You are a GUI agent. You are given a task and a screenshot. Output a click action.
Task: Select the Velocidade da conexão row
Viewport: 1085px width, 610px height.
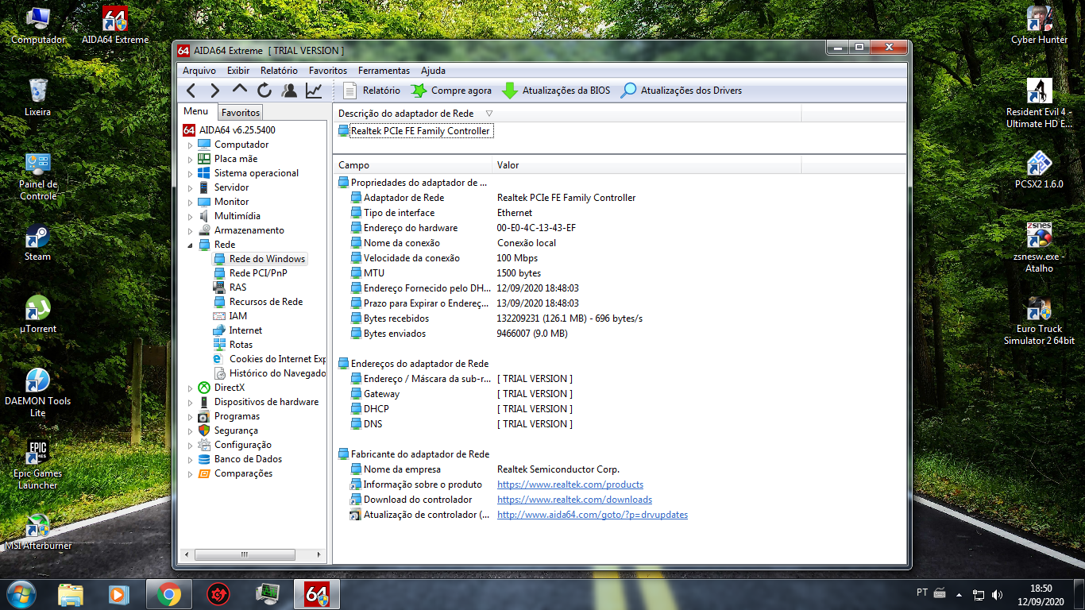click(620, 258)
